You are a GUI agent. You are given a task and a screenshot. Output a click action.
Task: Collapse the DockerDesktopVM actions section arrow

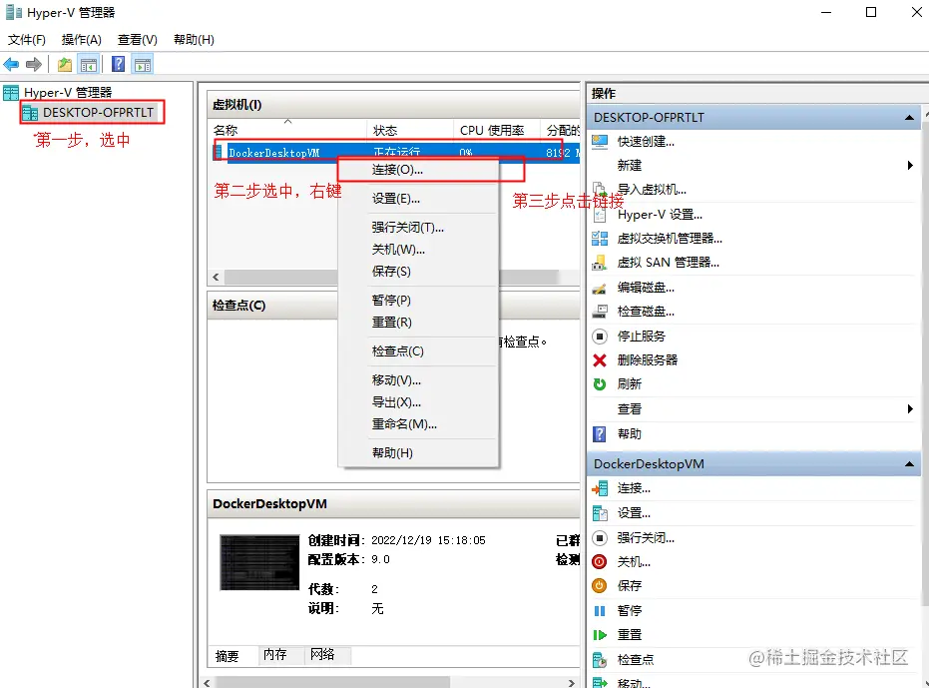[909, 463]
